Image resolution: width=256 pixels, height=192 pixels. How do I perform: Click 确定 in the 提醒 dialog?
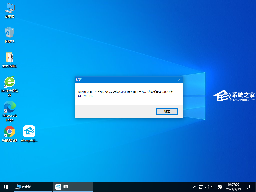167,111
